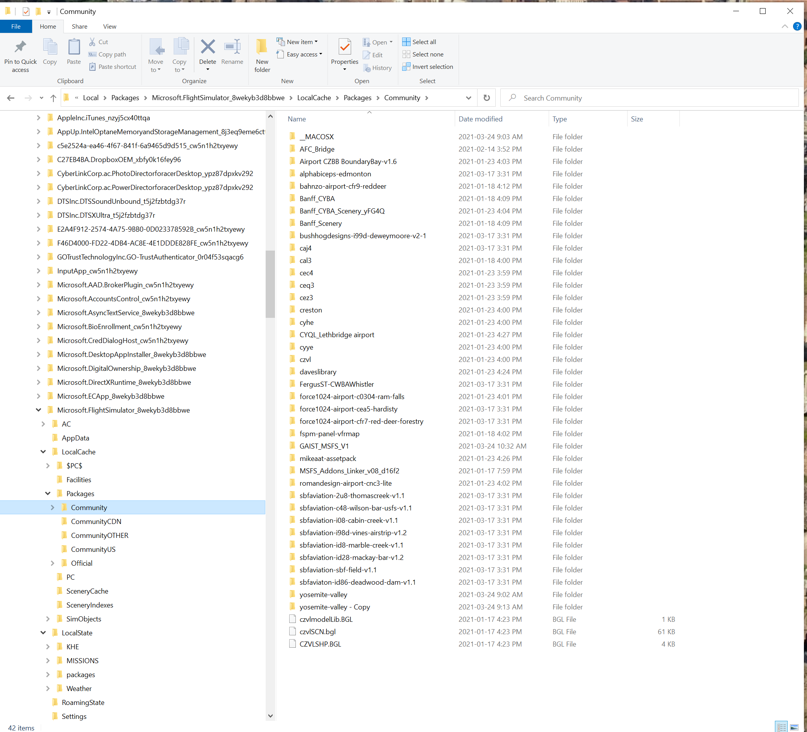
Task: Click the Delete icon in ribbon
Action: (x=207, y=48)
